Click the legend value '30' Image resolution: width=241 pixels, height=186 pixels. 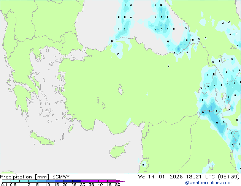[82, 184]
